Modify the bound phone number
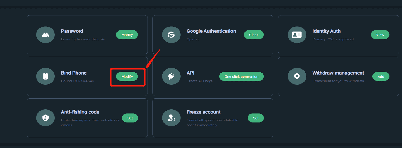The height and width of the screenshot is (148, 402). coord(127,76)
